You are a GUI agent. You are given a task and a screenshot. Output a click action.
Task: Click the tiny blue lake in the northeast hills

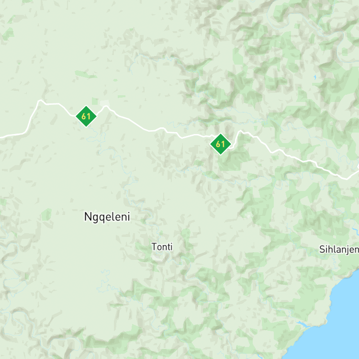coord(315,77)
